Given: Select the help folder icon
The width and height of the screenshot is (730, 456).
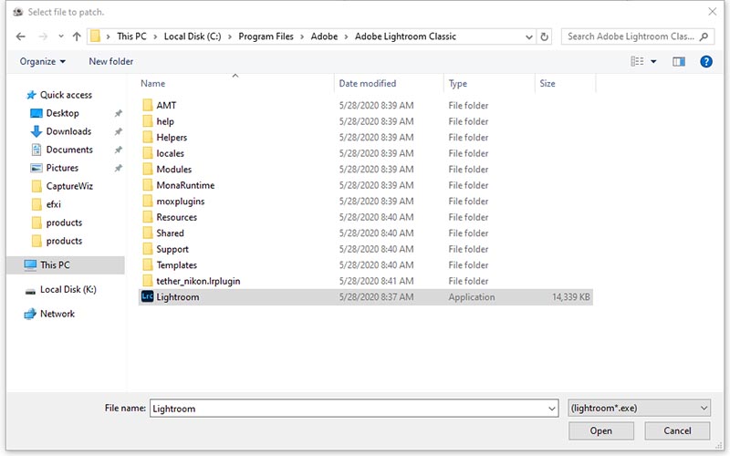Looking at the screenshot, I should pos(147,121).
